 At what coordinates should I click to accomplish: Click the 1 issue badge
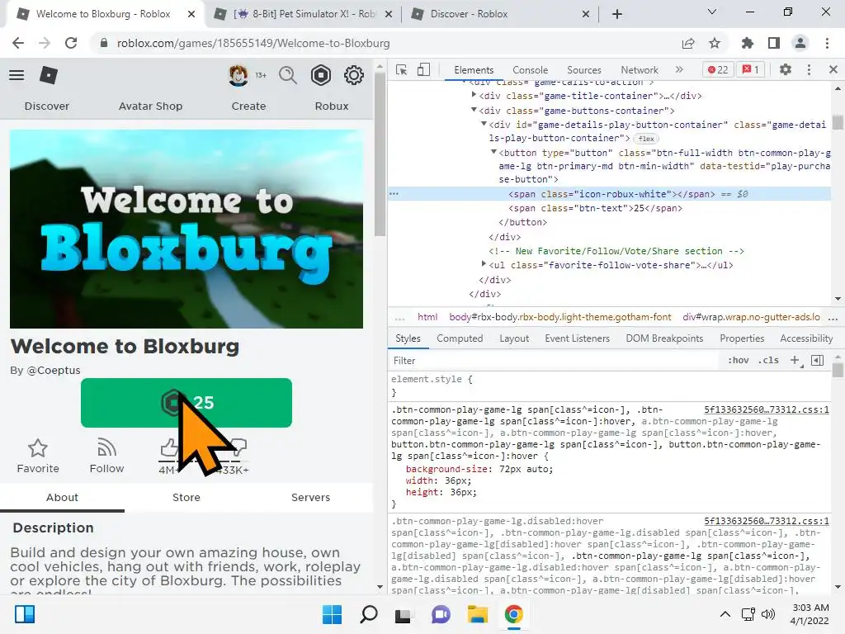[750, 69]
